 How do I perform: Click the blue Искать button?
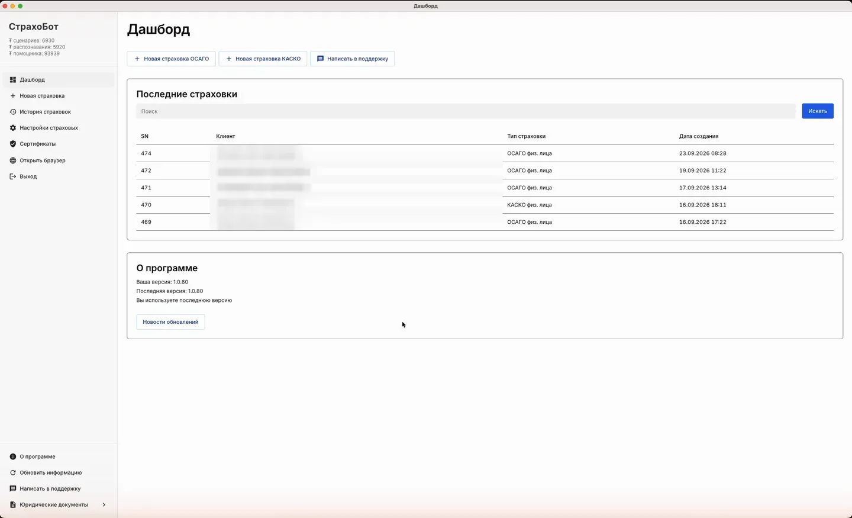tap(818, 111)
